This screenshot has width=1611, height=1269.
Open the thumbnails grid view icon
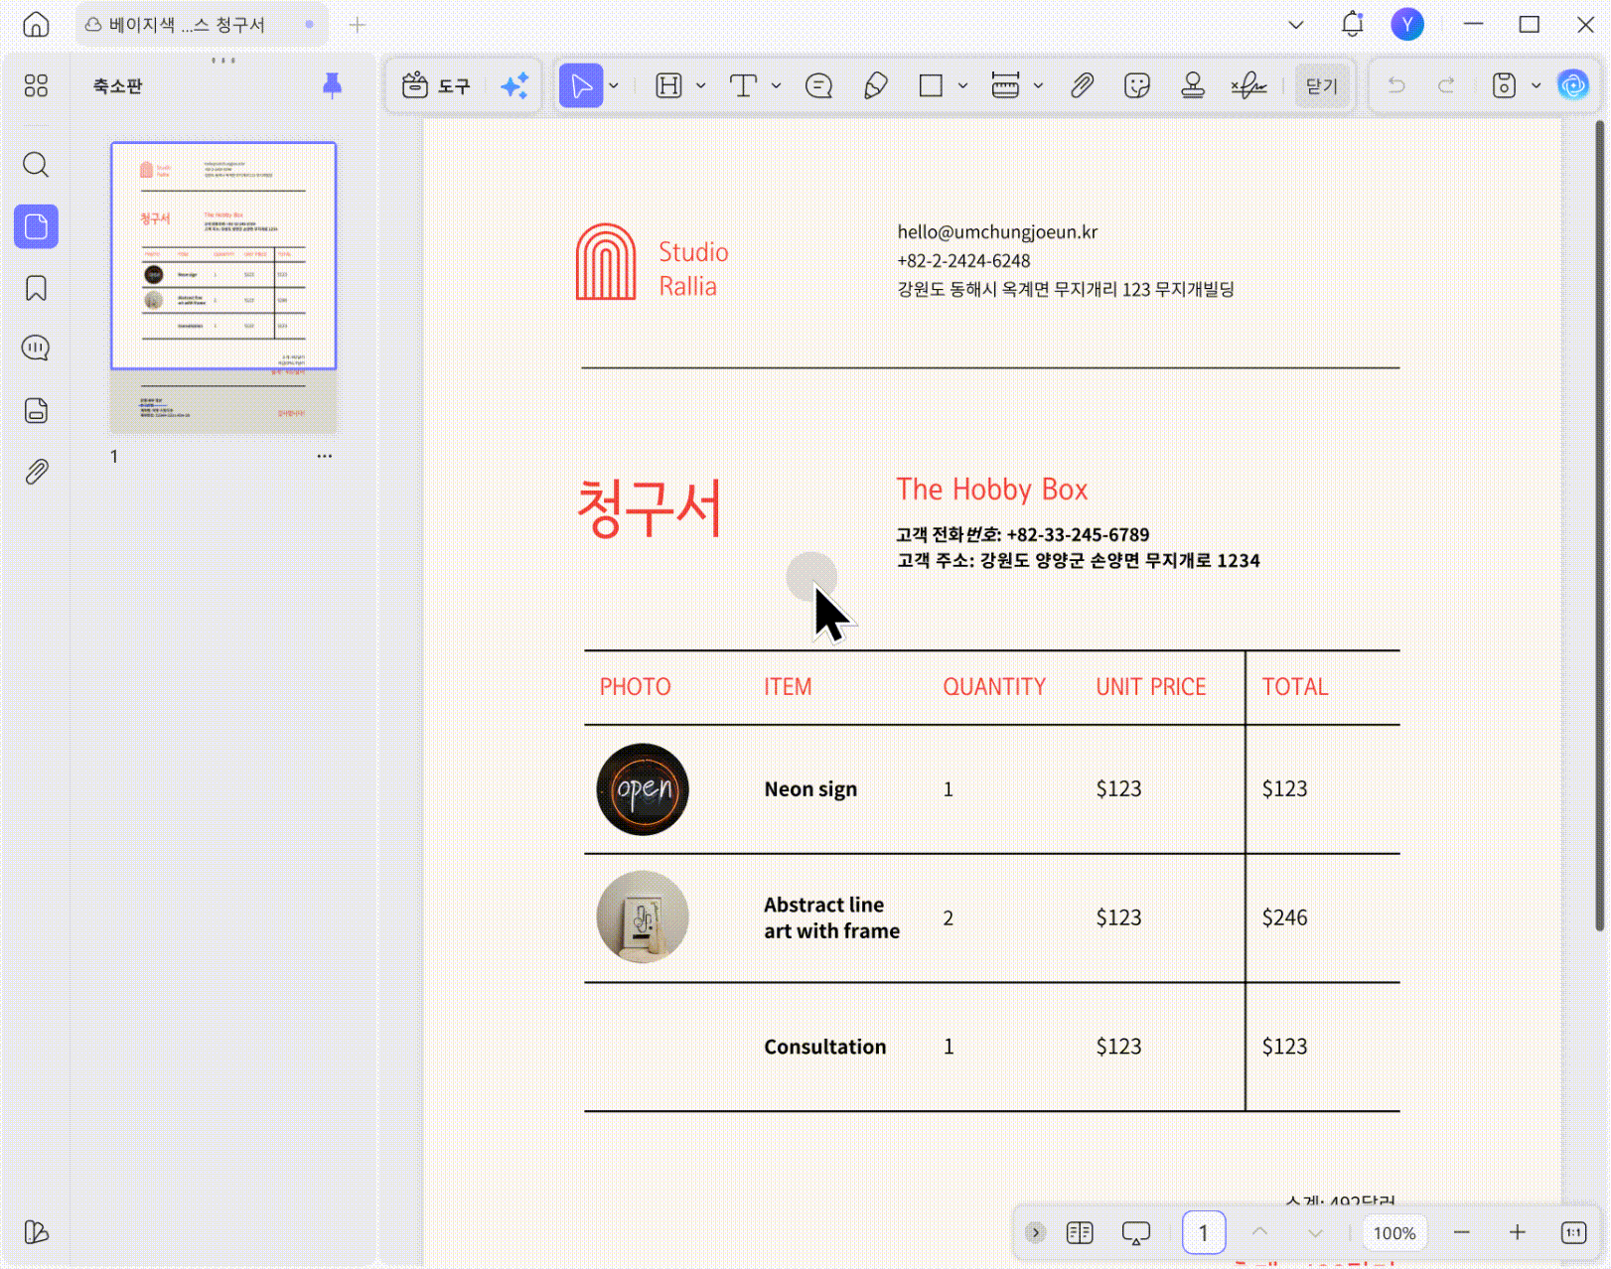pos(36,85)
